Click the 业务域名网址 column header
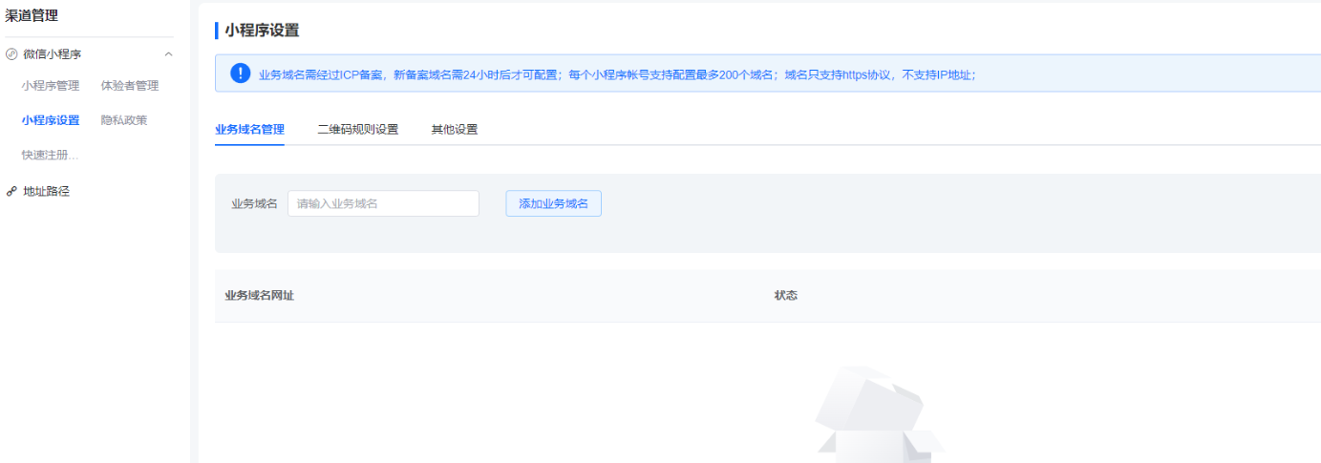 259,295
